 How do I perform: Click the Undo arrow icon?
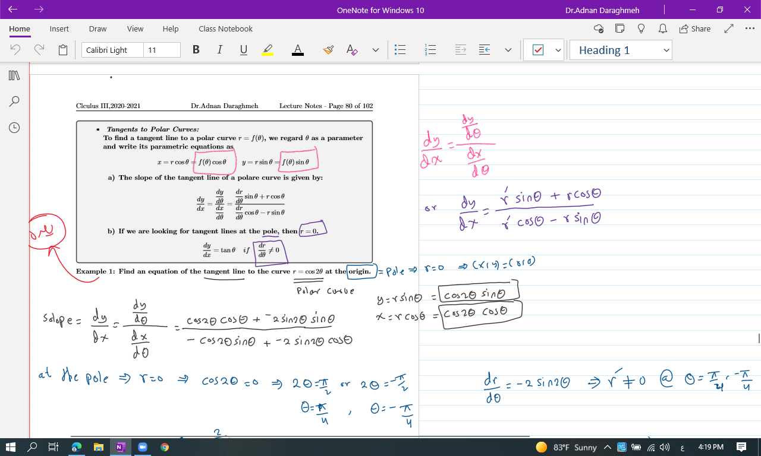point(16,50)
